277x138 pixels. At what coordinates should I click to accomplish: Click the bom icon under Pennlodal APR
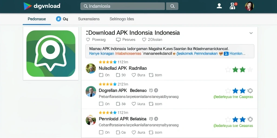point(151,132)
